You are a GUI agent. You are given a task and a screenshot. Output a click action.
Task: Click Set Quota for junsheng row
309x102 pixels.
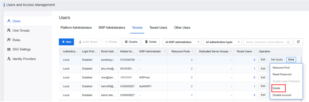coord(277,59)
